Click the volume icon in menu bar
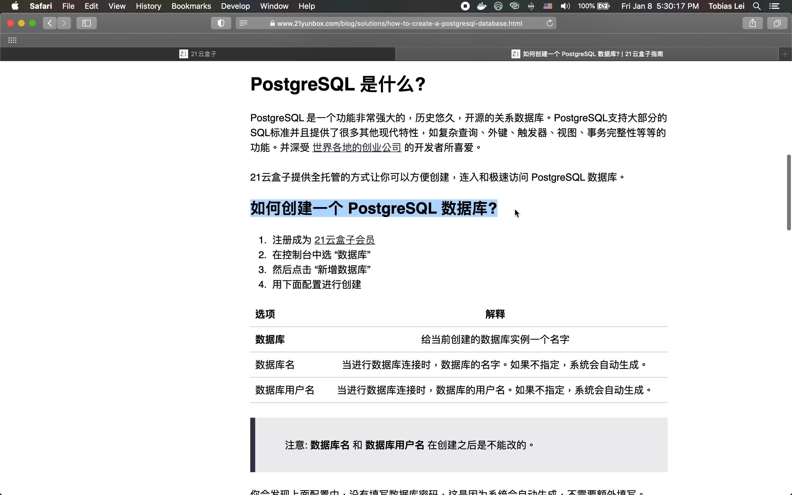Image resolution: width=792 pixels, height=495 pixels. [x=565, y=6]
